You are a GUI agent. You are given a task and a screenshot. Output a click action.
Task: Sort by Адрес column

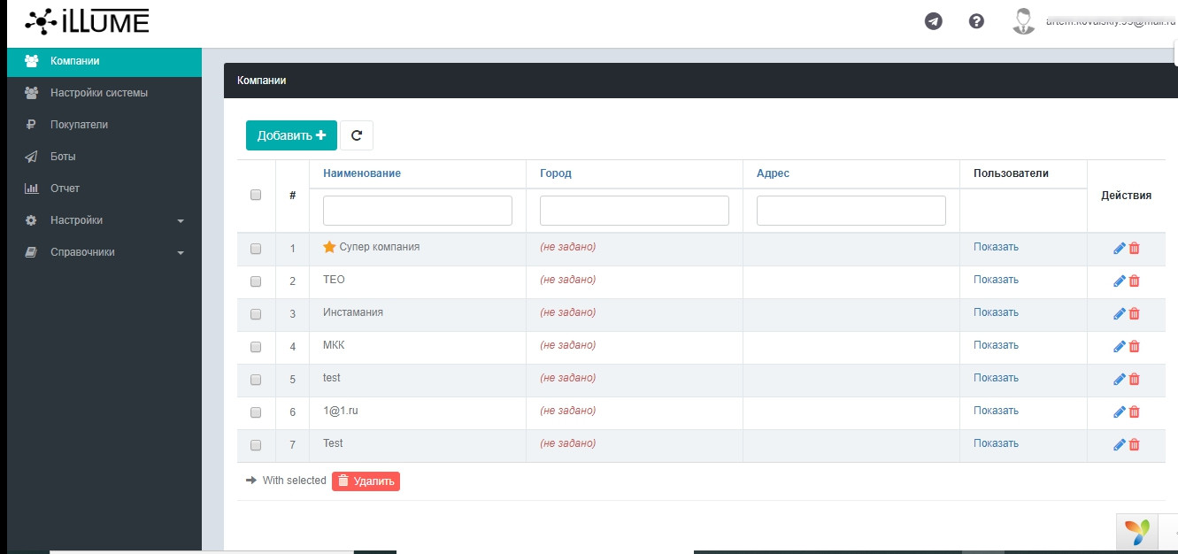[773, 173]
